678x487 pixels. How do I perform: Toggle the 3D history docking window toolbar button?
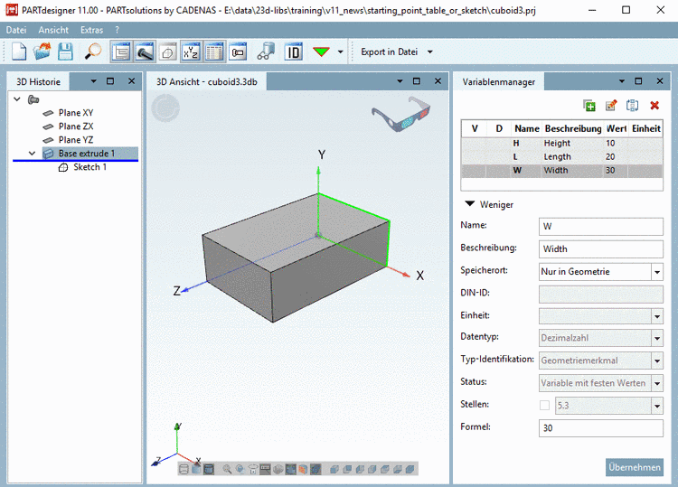point(121,52)
